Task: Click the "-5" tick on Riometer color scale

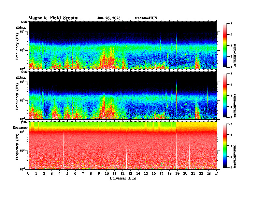Action: pyautogui.click(x=231, y=124)
